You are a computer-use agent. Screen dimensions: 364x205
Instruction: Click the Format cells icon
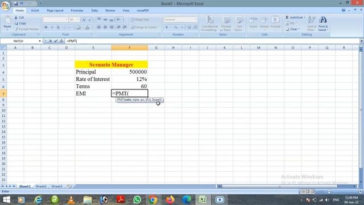[x=275, y=20]
